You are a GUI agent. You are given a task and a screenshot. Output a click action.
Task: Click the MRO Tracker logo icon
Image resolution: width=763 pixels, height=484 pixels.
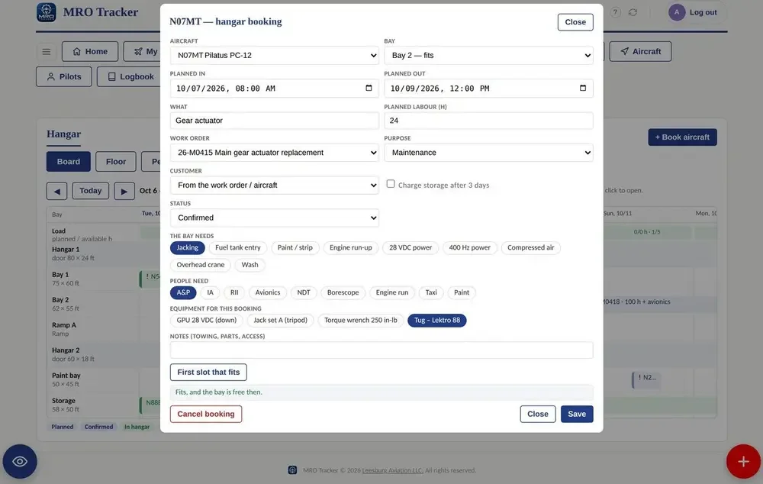(x=47, y=12)
